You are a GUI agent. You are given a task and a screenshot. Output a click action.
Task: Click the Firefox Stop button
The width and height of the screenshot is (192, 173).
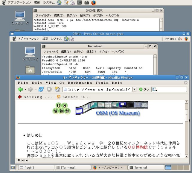coord(49,89)
